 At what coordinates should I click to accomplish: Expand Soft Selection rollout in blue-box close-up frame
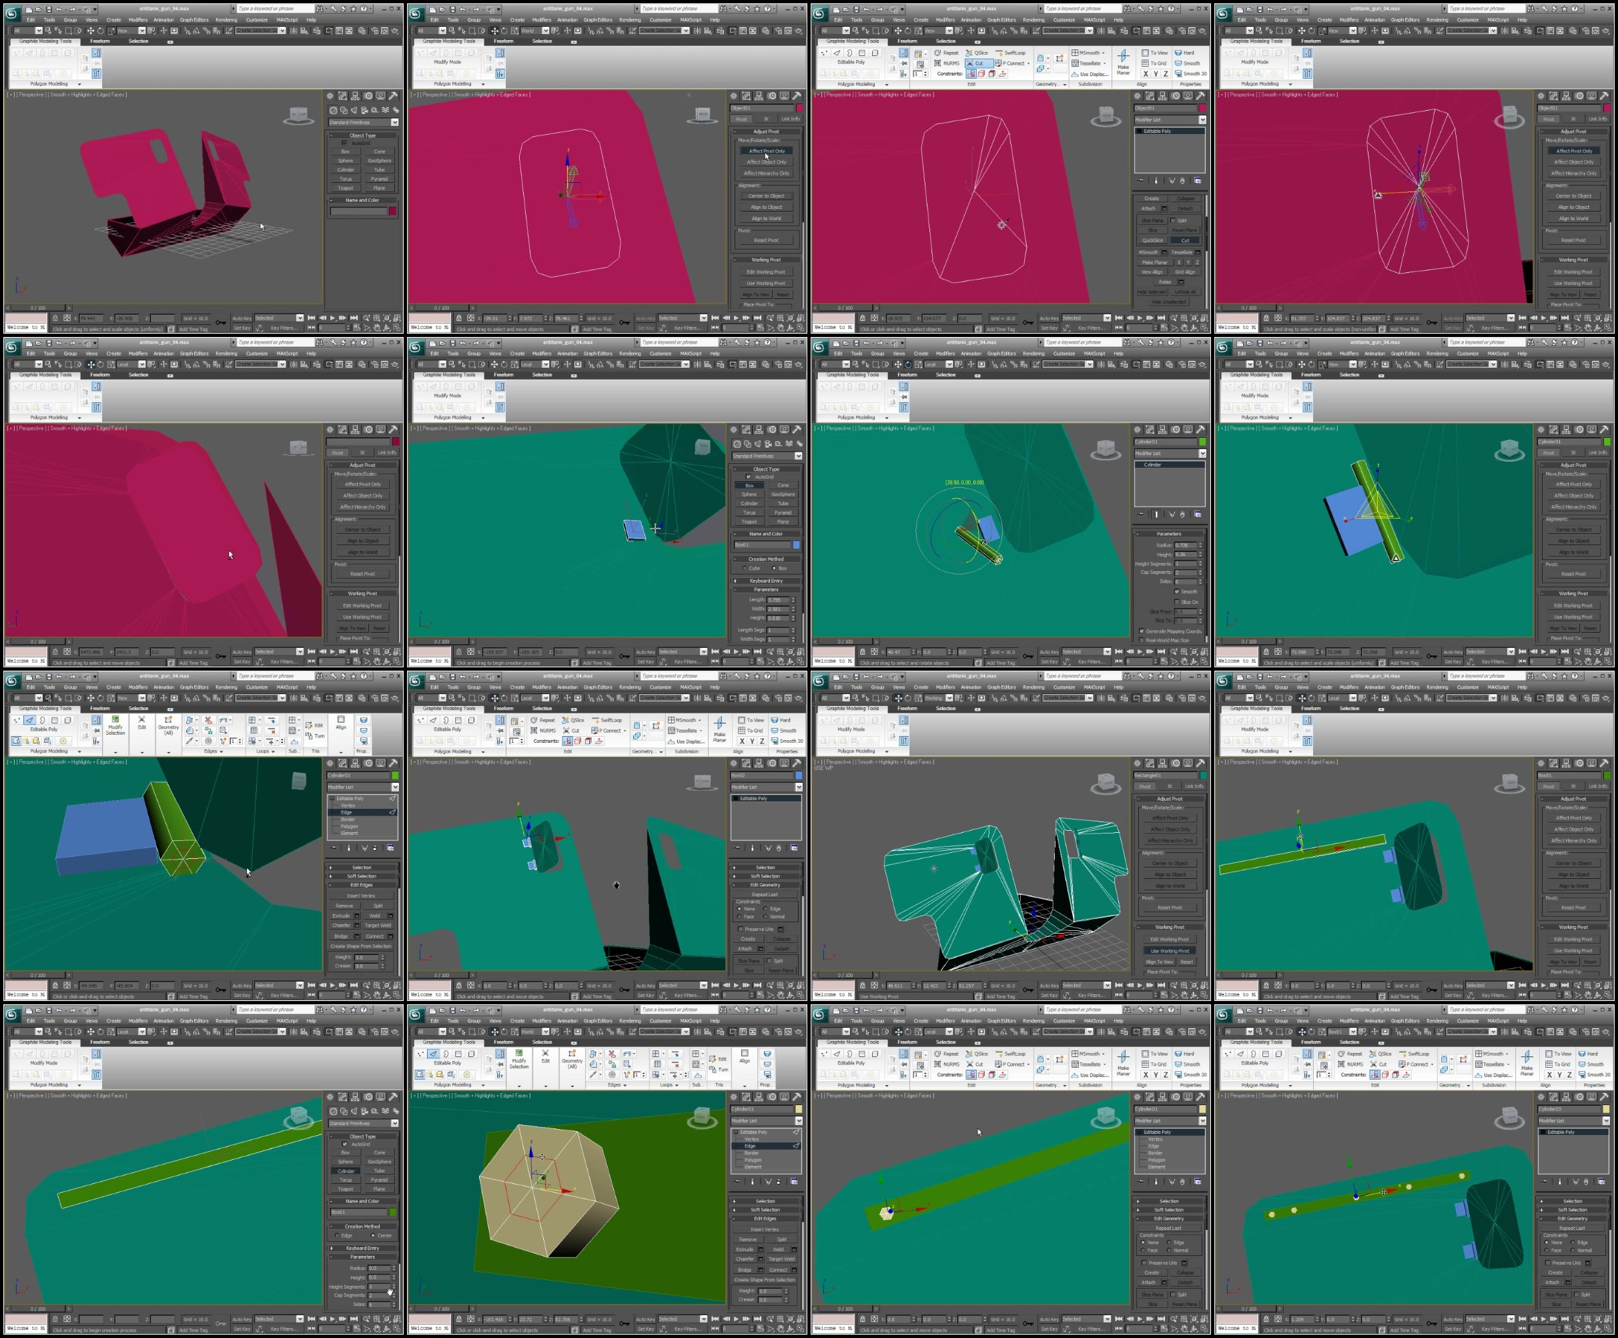(362, 876)
